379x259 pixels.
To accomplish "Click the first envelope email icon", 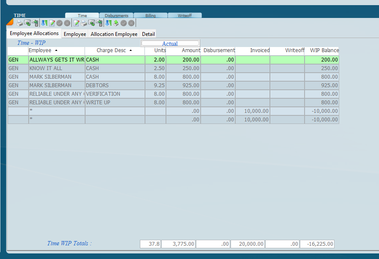I will (x=27, y=23).
